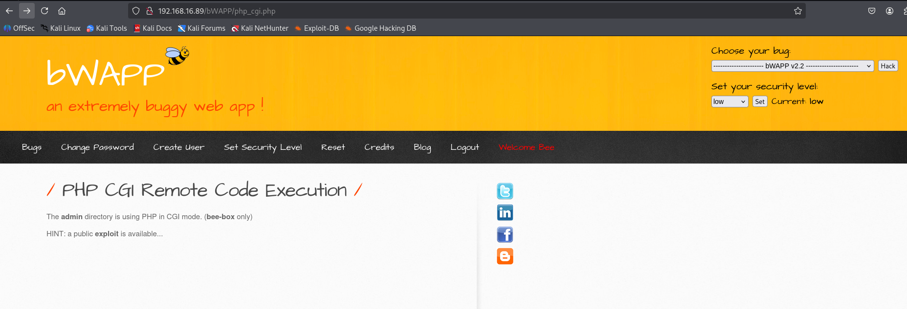Open the Google Hacking DB bookmark

[380, 28]
